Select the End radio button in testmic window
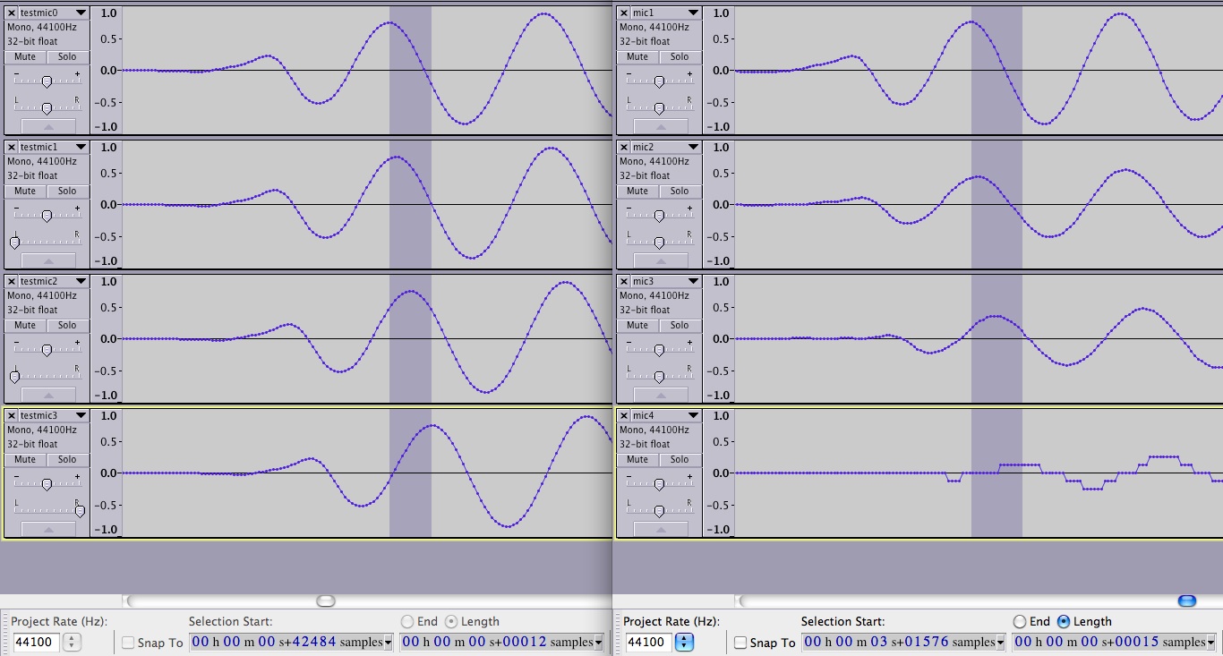1223x656 pixels. (407, 621)
